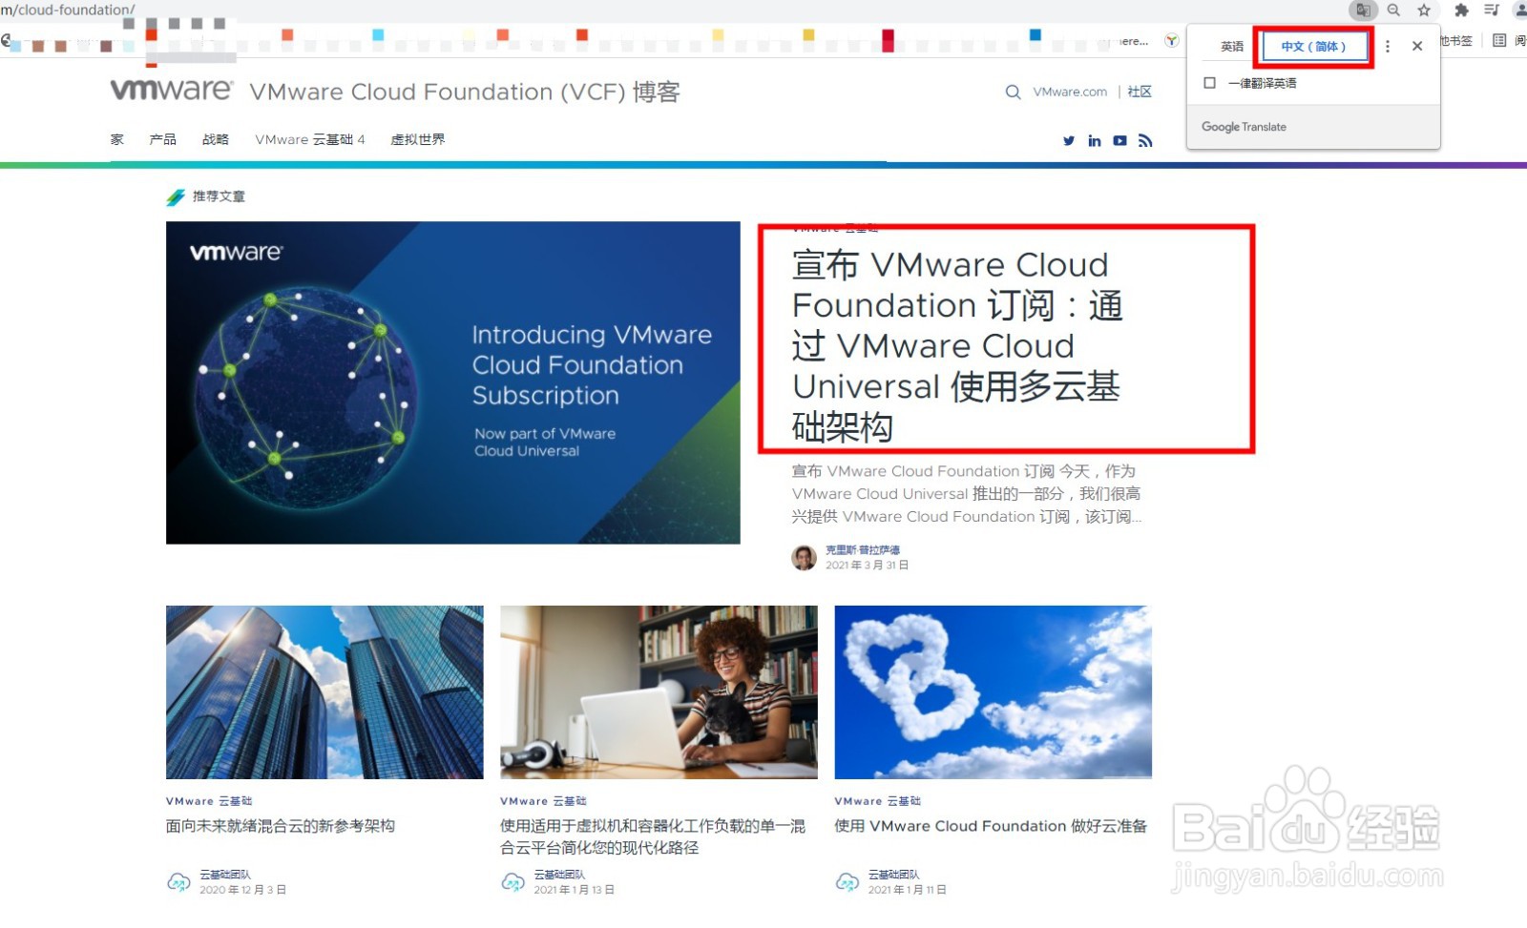Image resolution: width=1527 pixels, height=928 pixels.
Task: Open the Chrome profile avatar
Action: [1520, 10]
